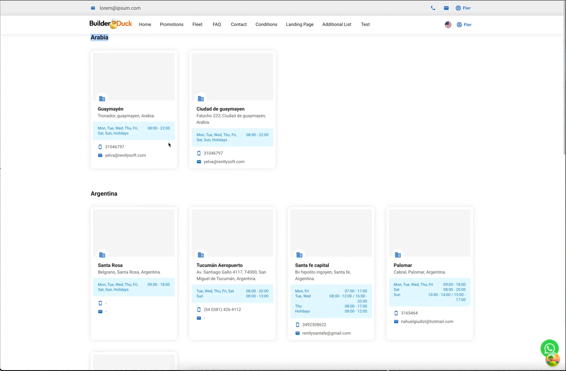Expand the Flor account menu in top bar
The width and height of the screenshot is (566, 371).
point(463,8)
